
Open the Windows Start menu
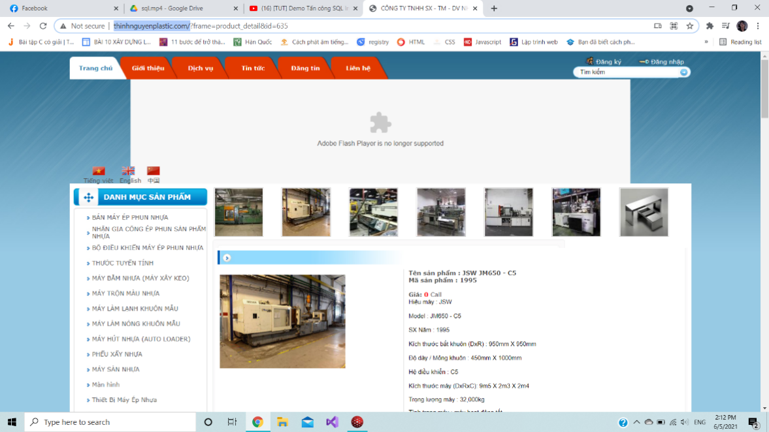point(12,422)
